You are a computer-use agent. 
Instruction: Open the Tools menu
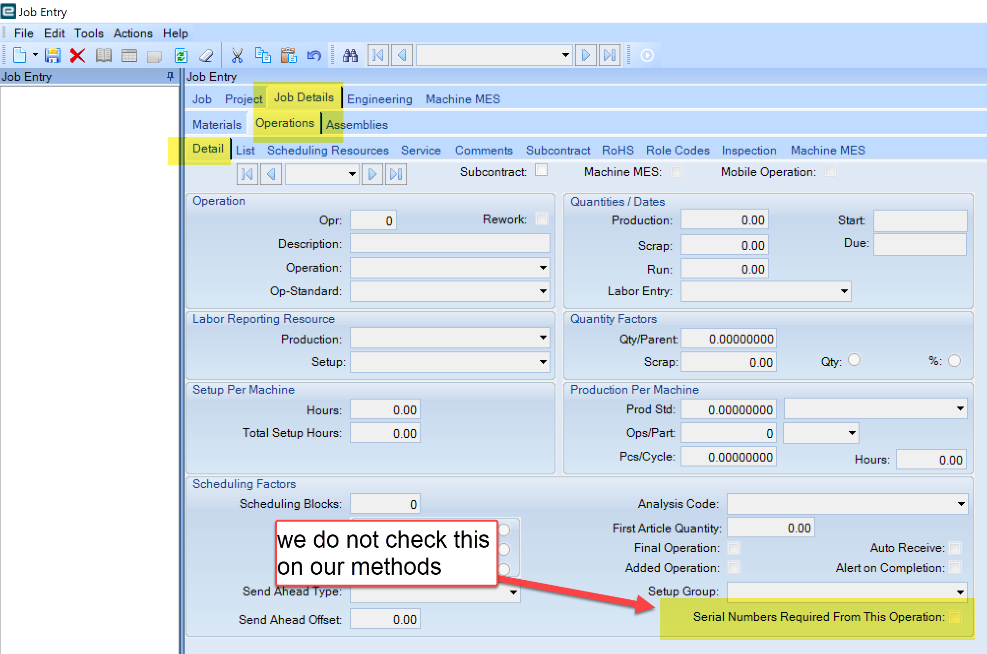(x=88, y=33)
